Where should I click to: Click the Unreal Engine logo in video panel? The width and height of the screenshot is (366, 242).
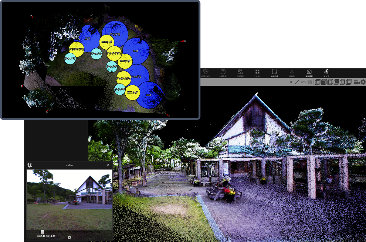pos(30,165)
